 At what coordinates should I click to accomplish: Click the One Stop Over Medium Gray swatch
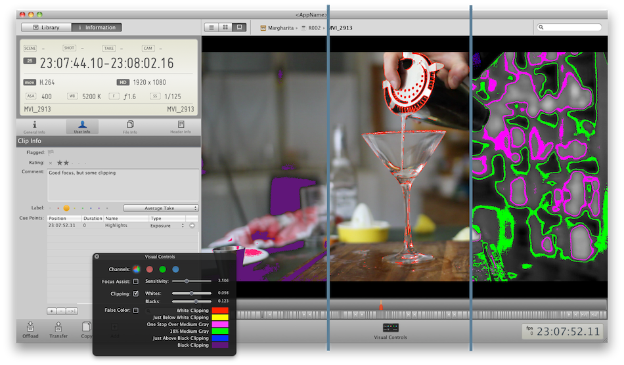[x=220, y=324]
